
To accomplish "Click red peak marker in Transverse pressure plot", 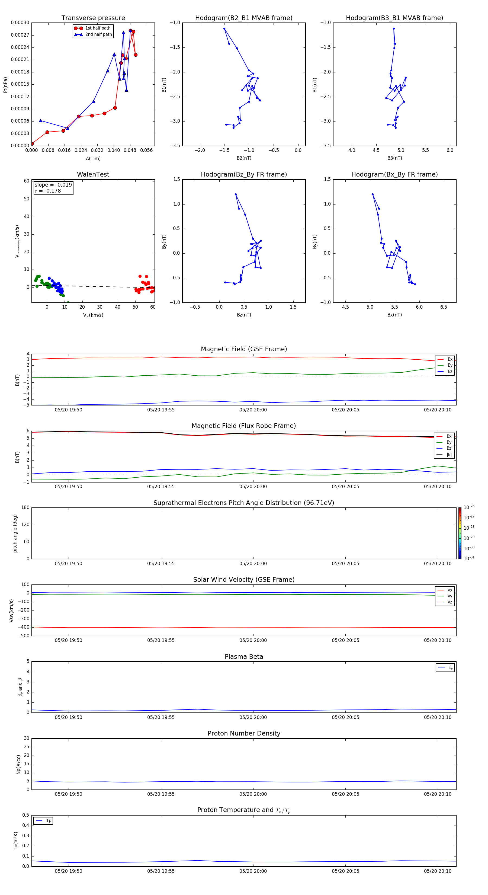I will (131, 31).
